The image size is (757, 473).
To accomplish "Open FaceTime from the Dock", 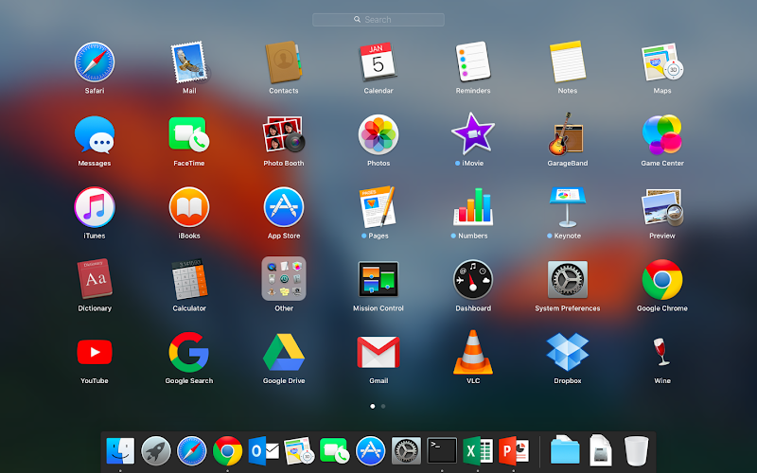I will click(x=335, y=451).
